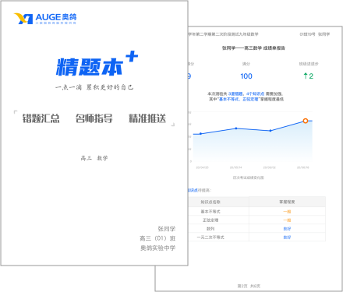
Task: Click the 基本不等式 table row name
Action: [210, 212]
